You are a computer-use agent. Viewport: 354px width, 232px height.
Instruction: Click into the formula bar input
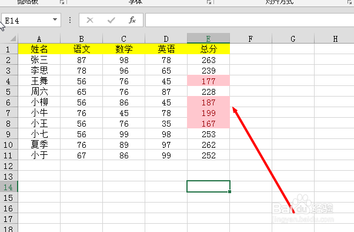pyautogui.click(x=249, y=20)
